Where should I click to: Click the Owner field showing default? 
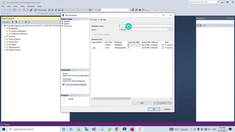tap(144, 30)
